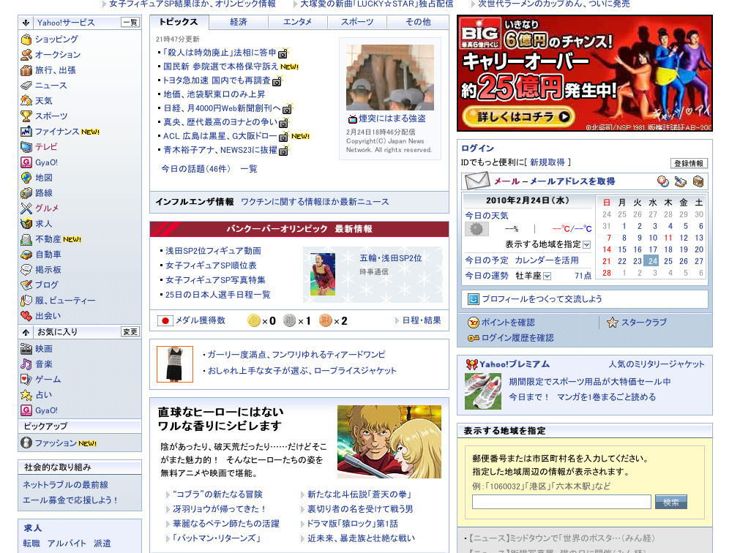
Task: Open “コブラ”の新たなる冒険 link
Action: (217, 494)
